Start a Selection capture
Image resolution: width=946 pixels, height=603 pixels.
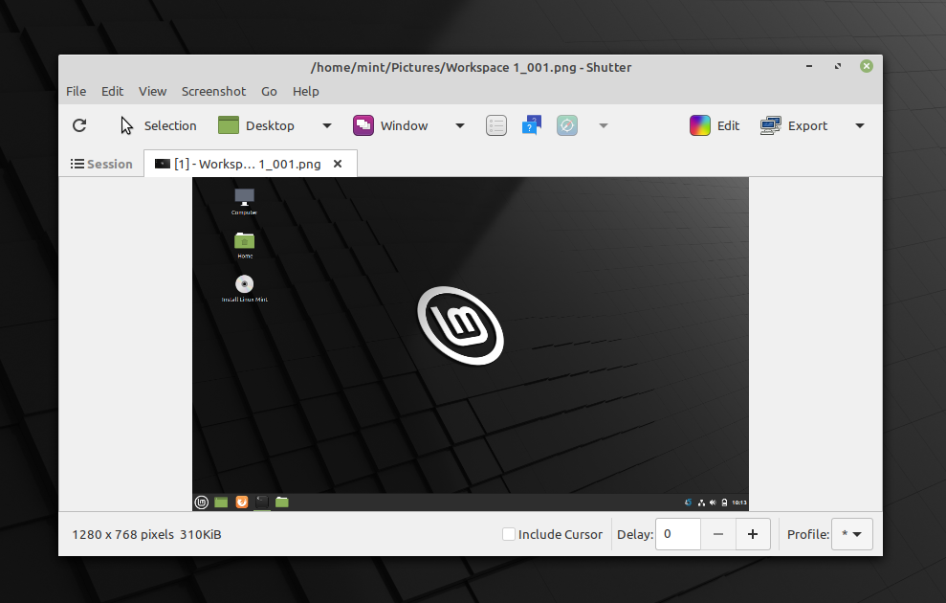point(158,125)
